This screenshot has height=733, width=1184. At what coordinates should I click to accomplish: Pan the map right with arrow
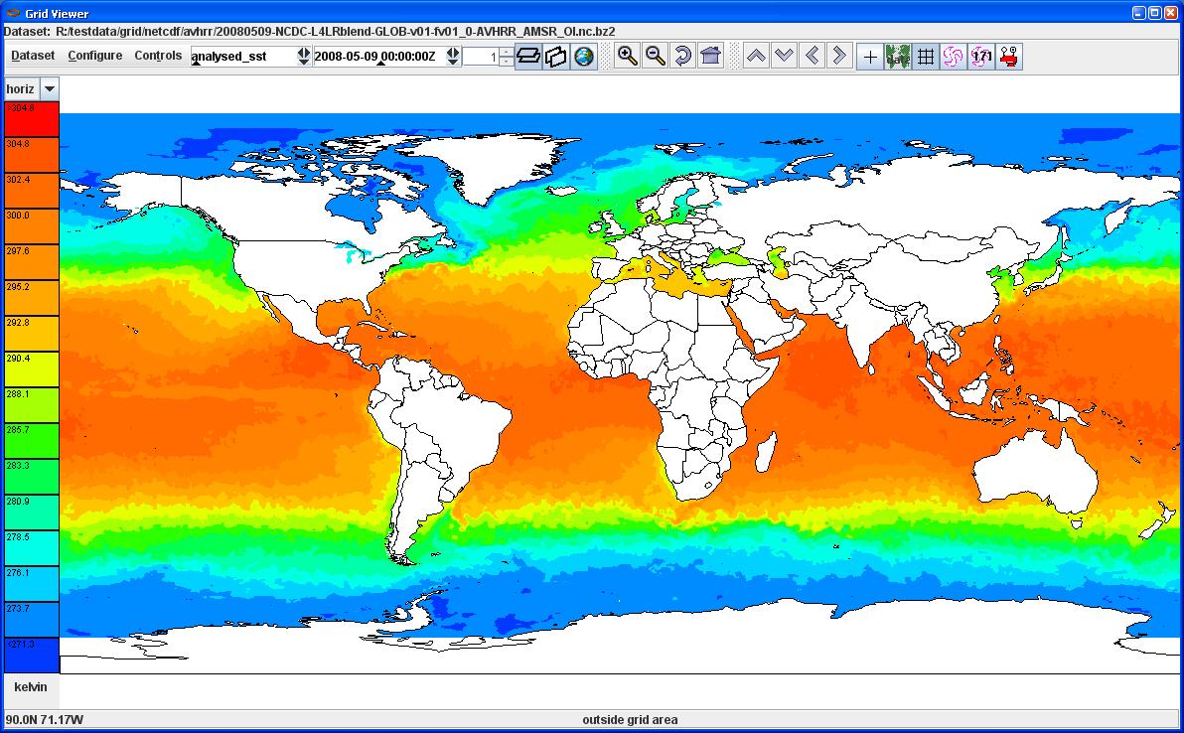[x=839, y=56]
